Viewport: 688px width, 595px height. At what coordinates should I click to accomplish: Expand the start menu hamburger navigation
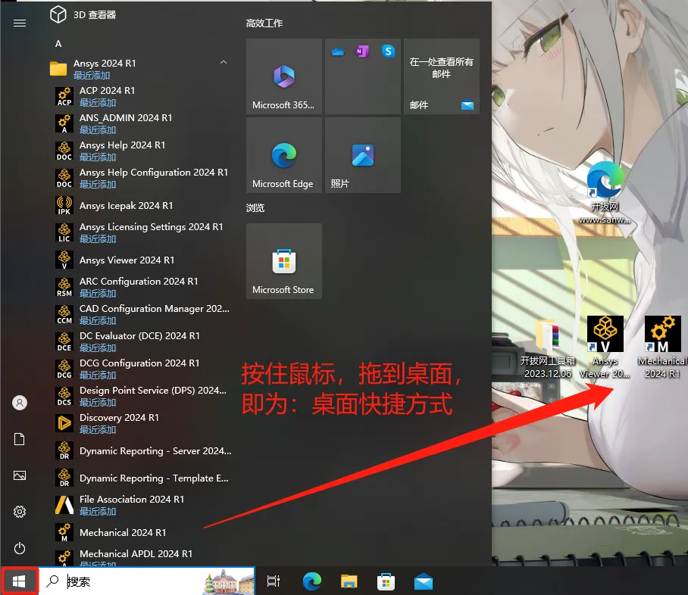[x=20, y=23]
